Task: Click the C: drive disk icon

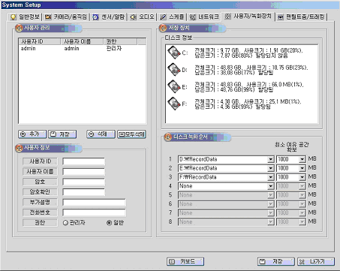Action: point(174,53)
